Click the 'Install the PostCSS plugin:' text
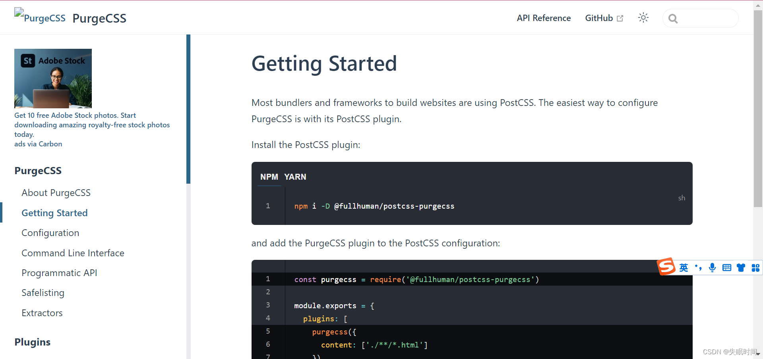 tap(306, 145)
